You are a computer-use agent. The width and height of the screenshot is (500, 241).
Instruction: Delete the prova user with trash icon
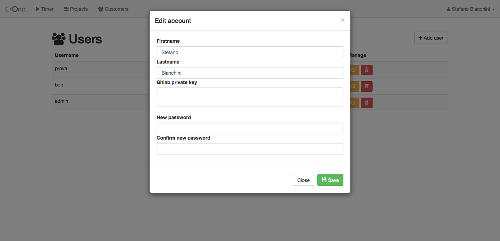[367, 70]
